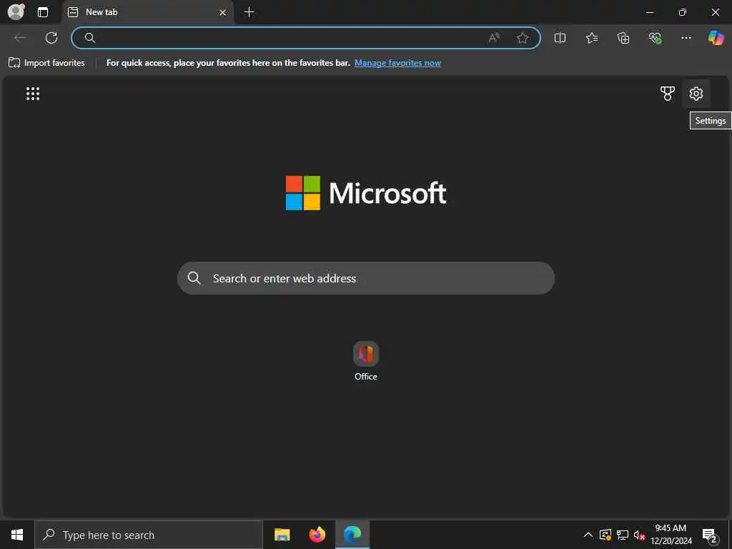Open the profile avatar menu
Image resolution: width=732 pixels, height=549 pixels.
point(16,11)
